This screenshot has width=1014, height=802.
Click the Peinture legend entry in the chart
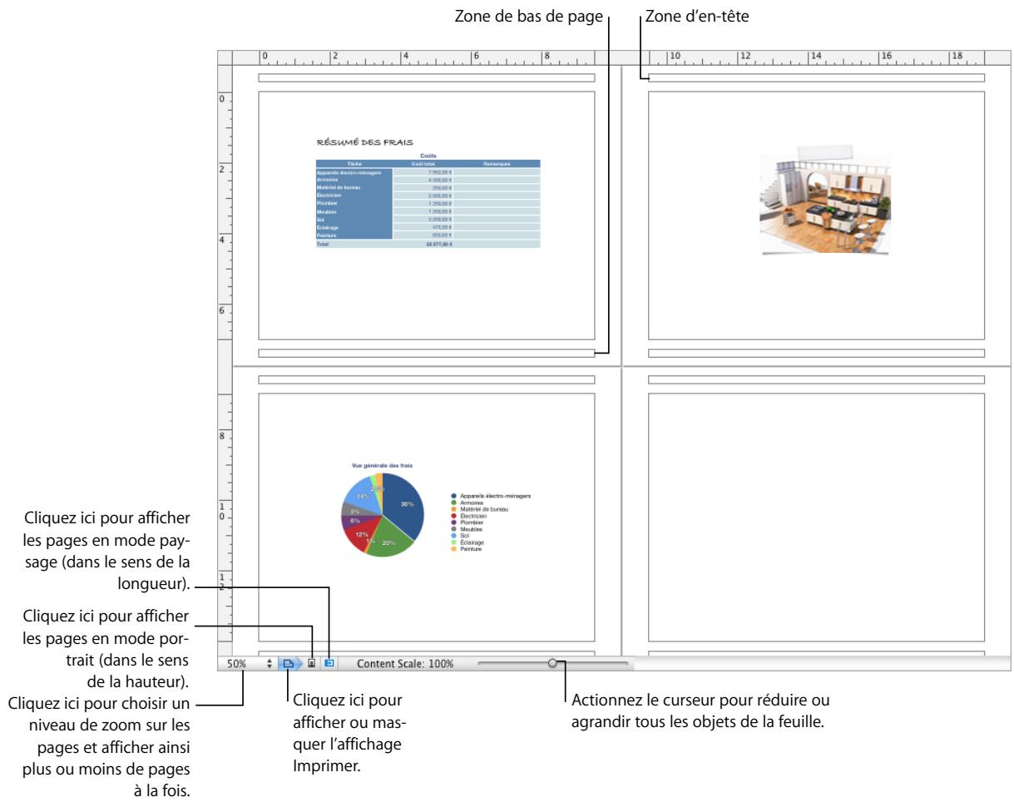[x=467, y=549]
